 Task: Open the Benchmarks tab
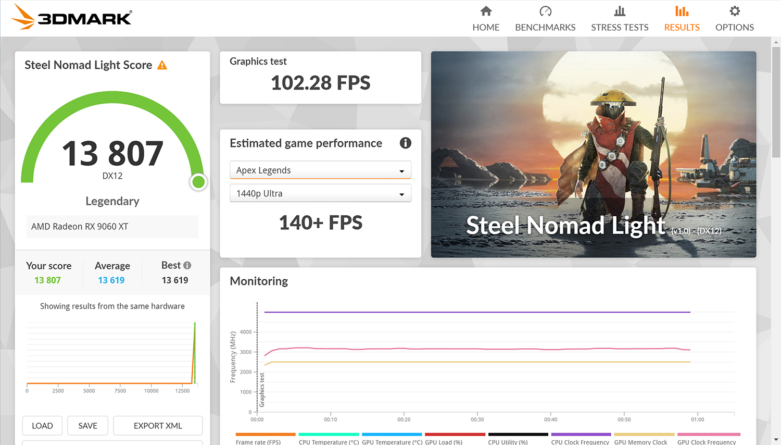click(x=545, y=19)
